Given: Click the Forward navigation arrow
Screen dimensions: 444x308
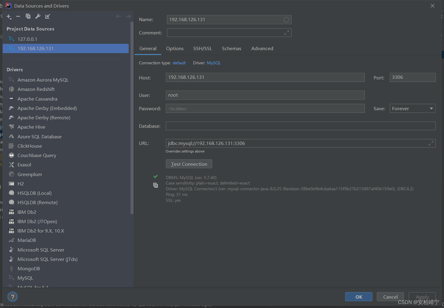Looking at the screenshot, I should (x=128, y=16).
